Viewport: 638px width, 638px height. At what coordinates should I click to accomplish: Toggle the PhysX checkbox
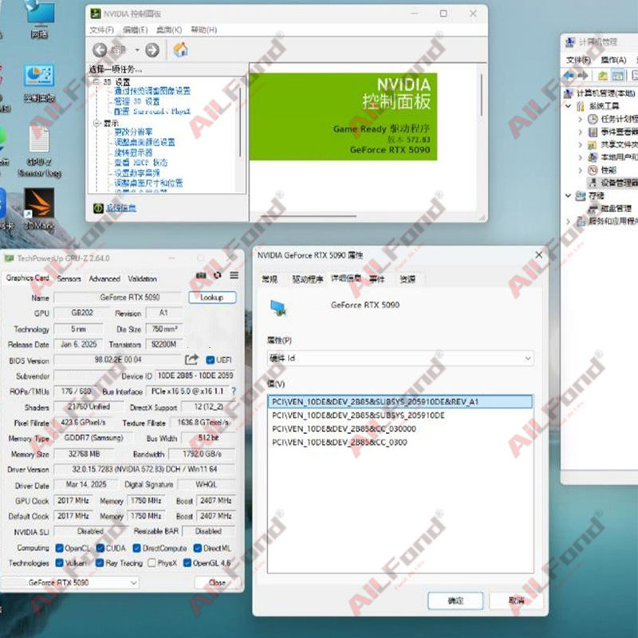[152, 563]
